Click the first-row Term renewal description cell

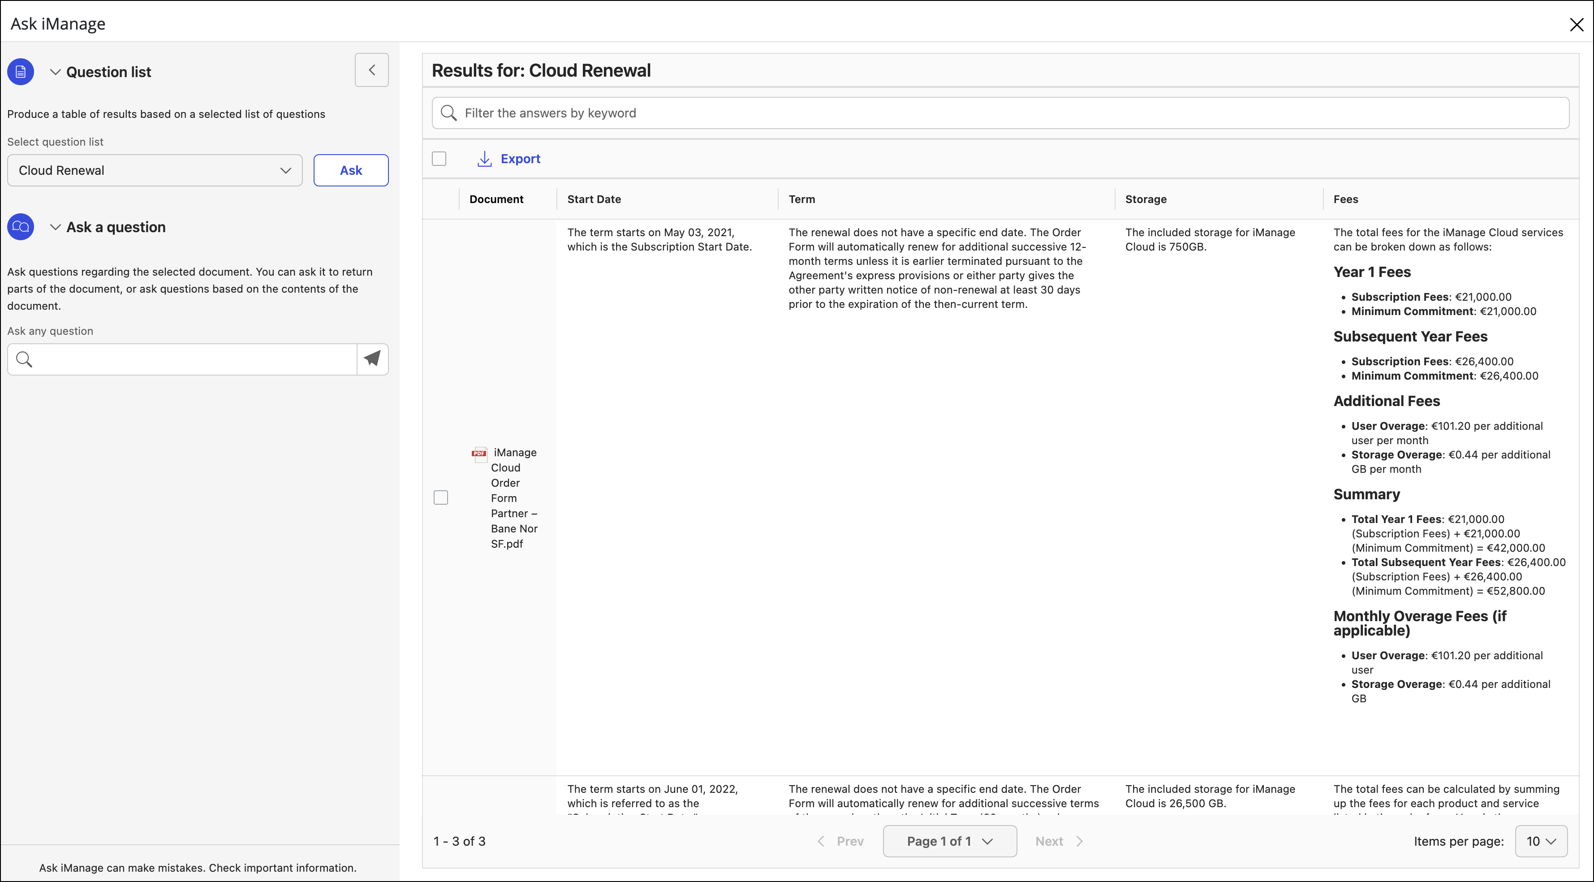click(937, 268)
